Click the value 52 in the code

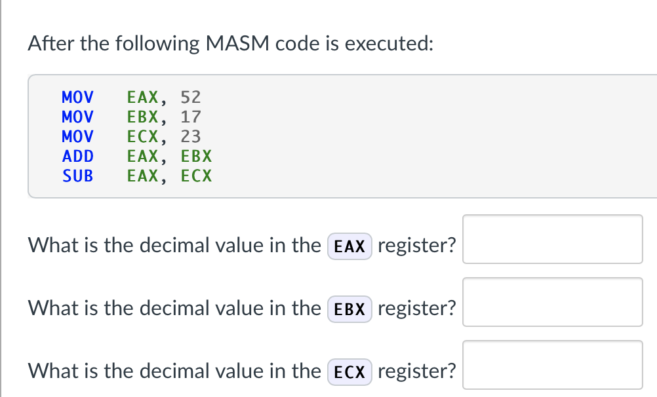pyautogui.click(x=191, y=98)
